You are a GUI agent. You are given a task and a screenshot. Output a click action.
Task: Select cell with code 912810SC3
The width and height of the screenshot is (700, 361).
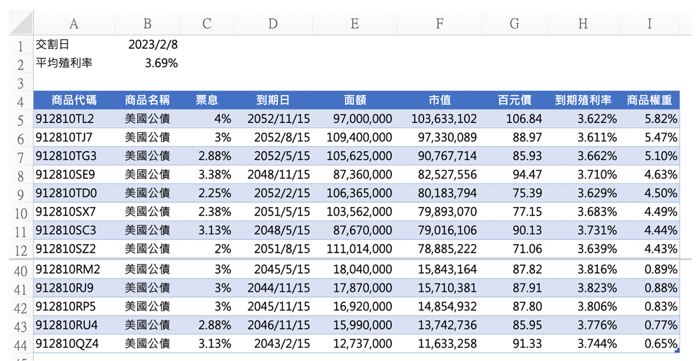74,230
